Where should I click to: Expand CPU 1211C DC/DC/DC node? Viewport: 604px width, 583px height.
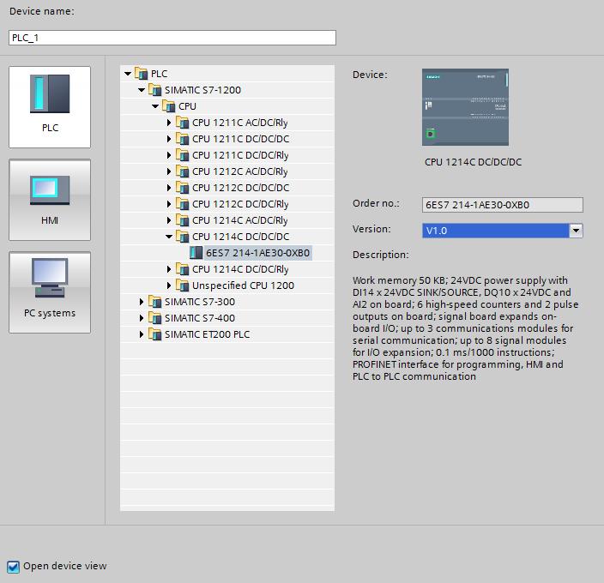click(x=169, y=139)
